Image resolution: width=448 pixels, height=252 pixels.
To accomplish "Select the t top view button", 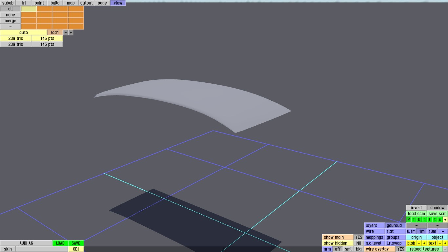I will 435,220.
